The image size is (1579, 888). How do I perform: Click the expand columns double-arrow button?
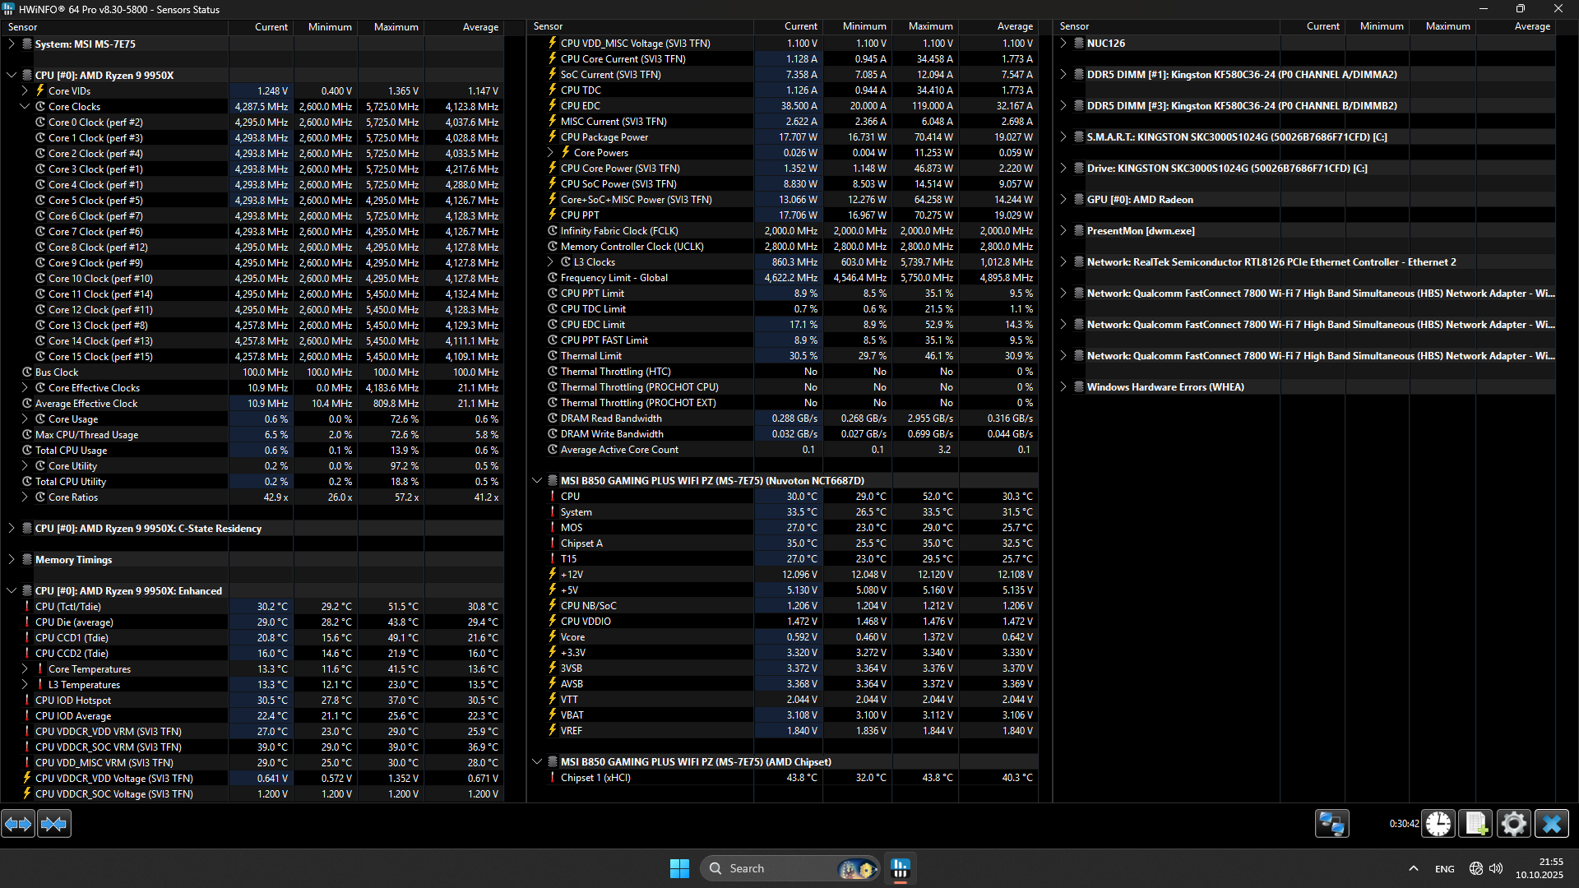pos(18,823)
